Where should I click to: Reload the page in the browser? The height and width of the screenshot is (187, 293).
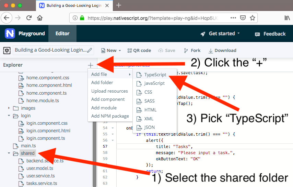click(x=29, y=18)
